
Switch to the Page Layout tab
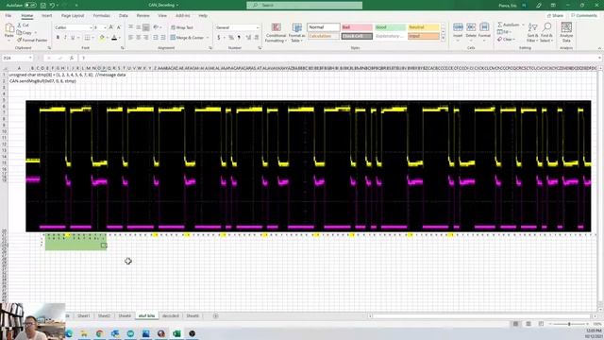(x=73, y=16)
